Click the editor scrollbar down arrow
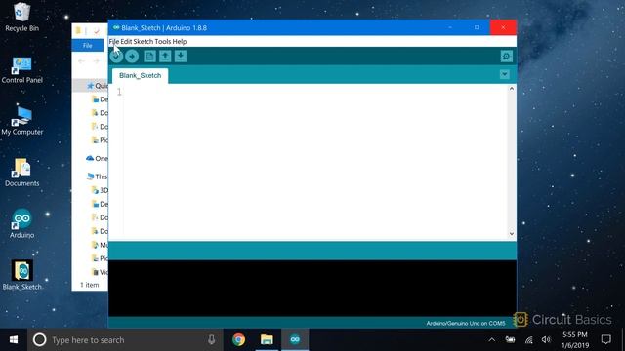 coord(512,234)
